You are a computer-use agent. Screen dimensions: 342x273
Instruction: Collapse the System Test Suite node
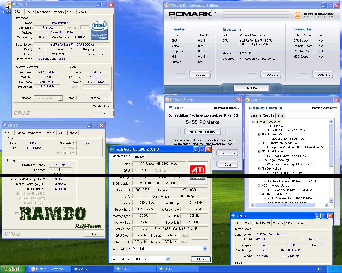coord(254,122)
